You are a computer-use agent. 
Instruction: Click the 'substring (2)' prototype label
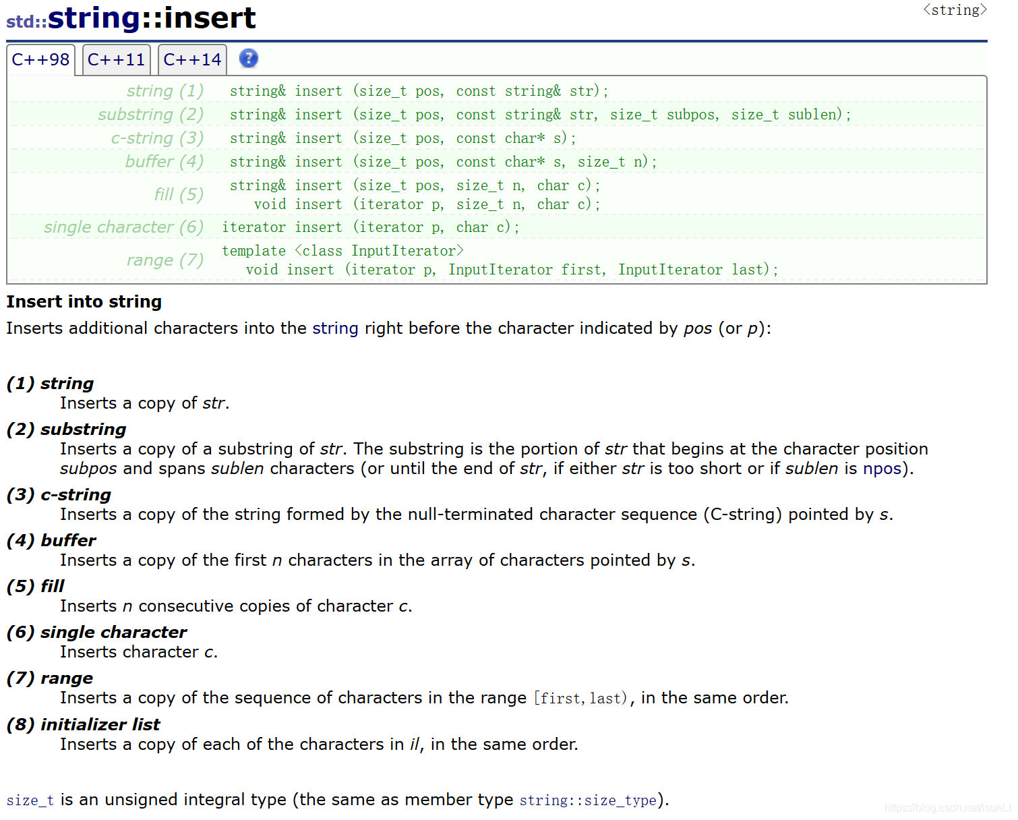pyautogui.click(x=151, y=115)
